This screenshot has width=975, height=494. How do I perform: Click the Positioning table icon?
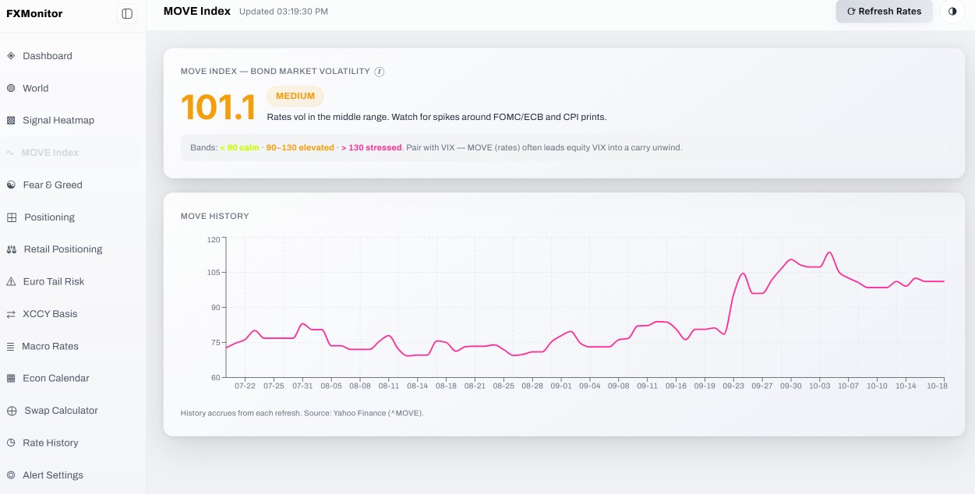12,217
